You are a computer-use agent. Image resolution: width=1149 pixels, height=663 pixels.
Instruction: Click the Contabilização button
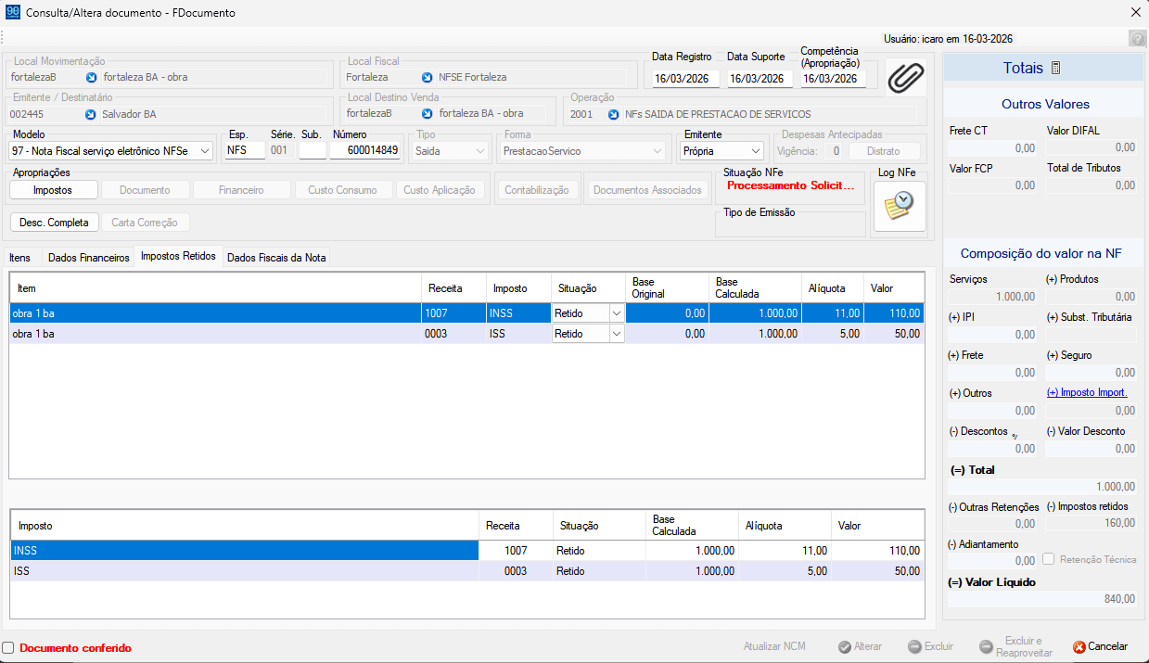(x=537, y=190)
